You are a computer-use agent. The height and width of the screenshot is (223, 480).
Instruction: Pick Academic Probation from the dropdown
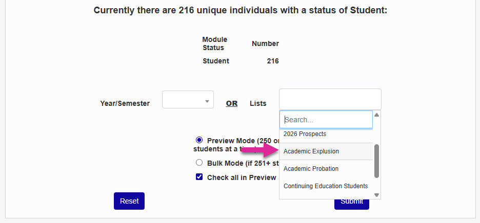point(311,169)
